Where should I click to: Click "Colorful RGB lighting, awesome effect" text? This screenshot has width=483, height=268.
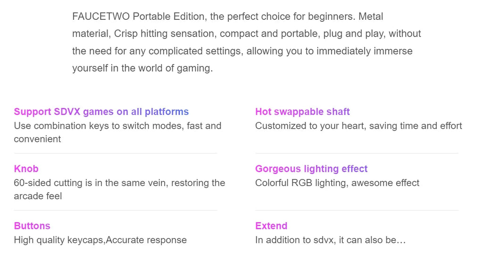pos(337,183)
